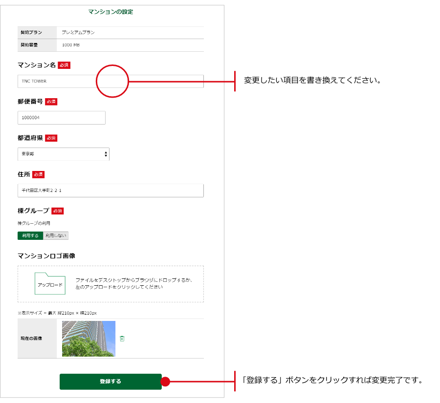
Task: Enable 利用する for 棟グループ
Action: pyautogui.click(x=30, y=236)
